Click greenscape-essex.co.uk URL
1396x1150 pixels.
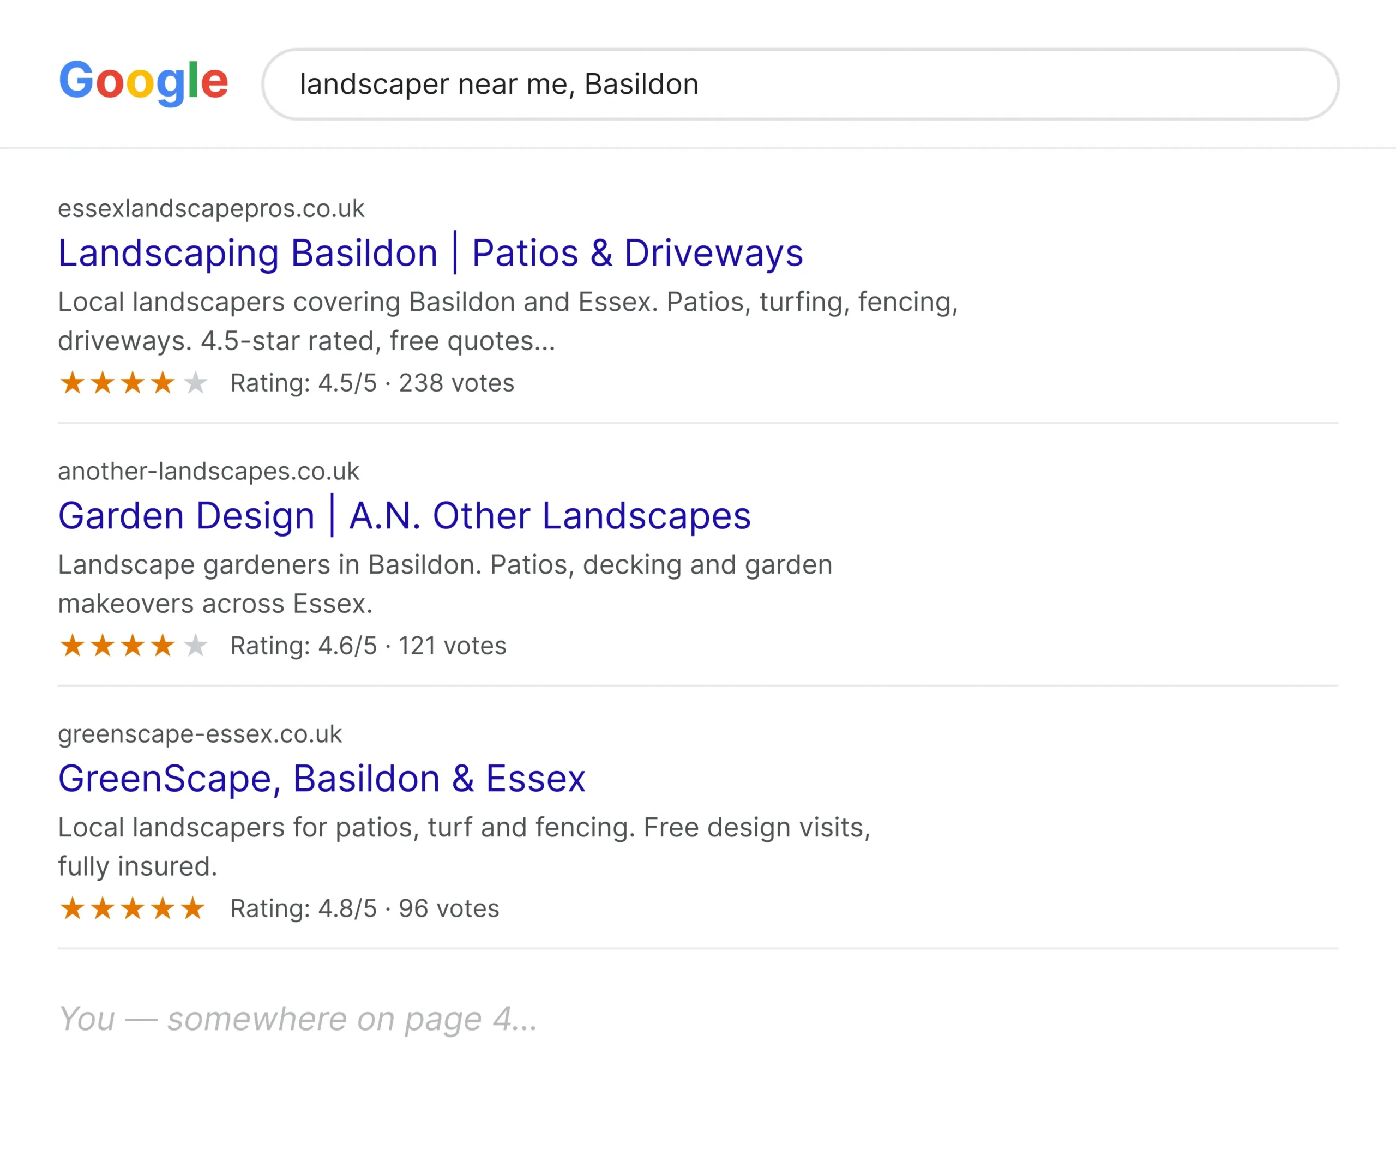pos(200,734)
